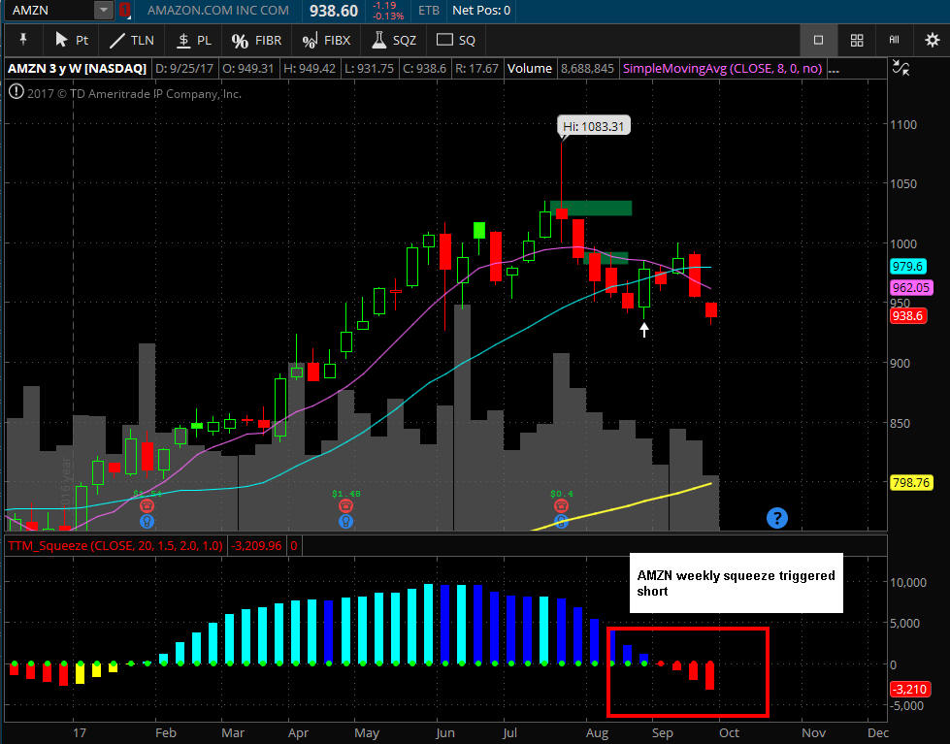Activate the Fibonacci Retracement (FIBR) tool

[257, 41]
